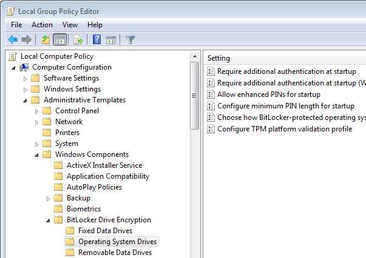Select Configure TPM platform validation profile

pyautogui.click(x=285, y=129)
